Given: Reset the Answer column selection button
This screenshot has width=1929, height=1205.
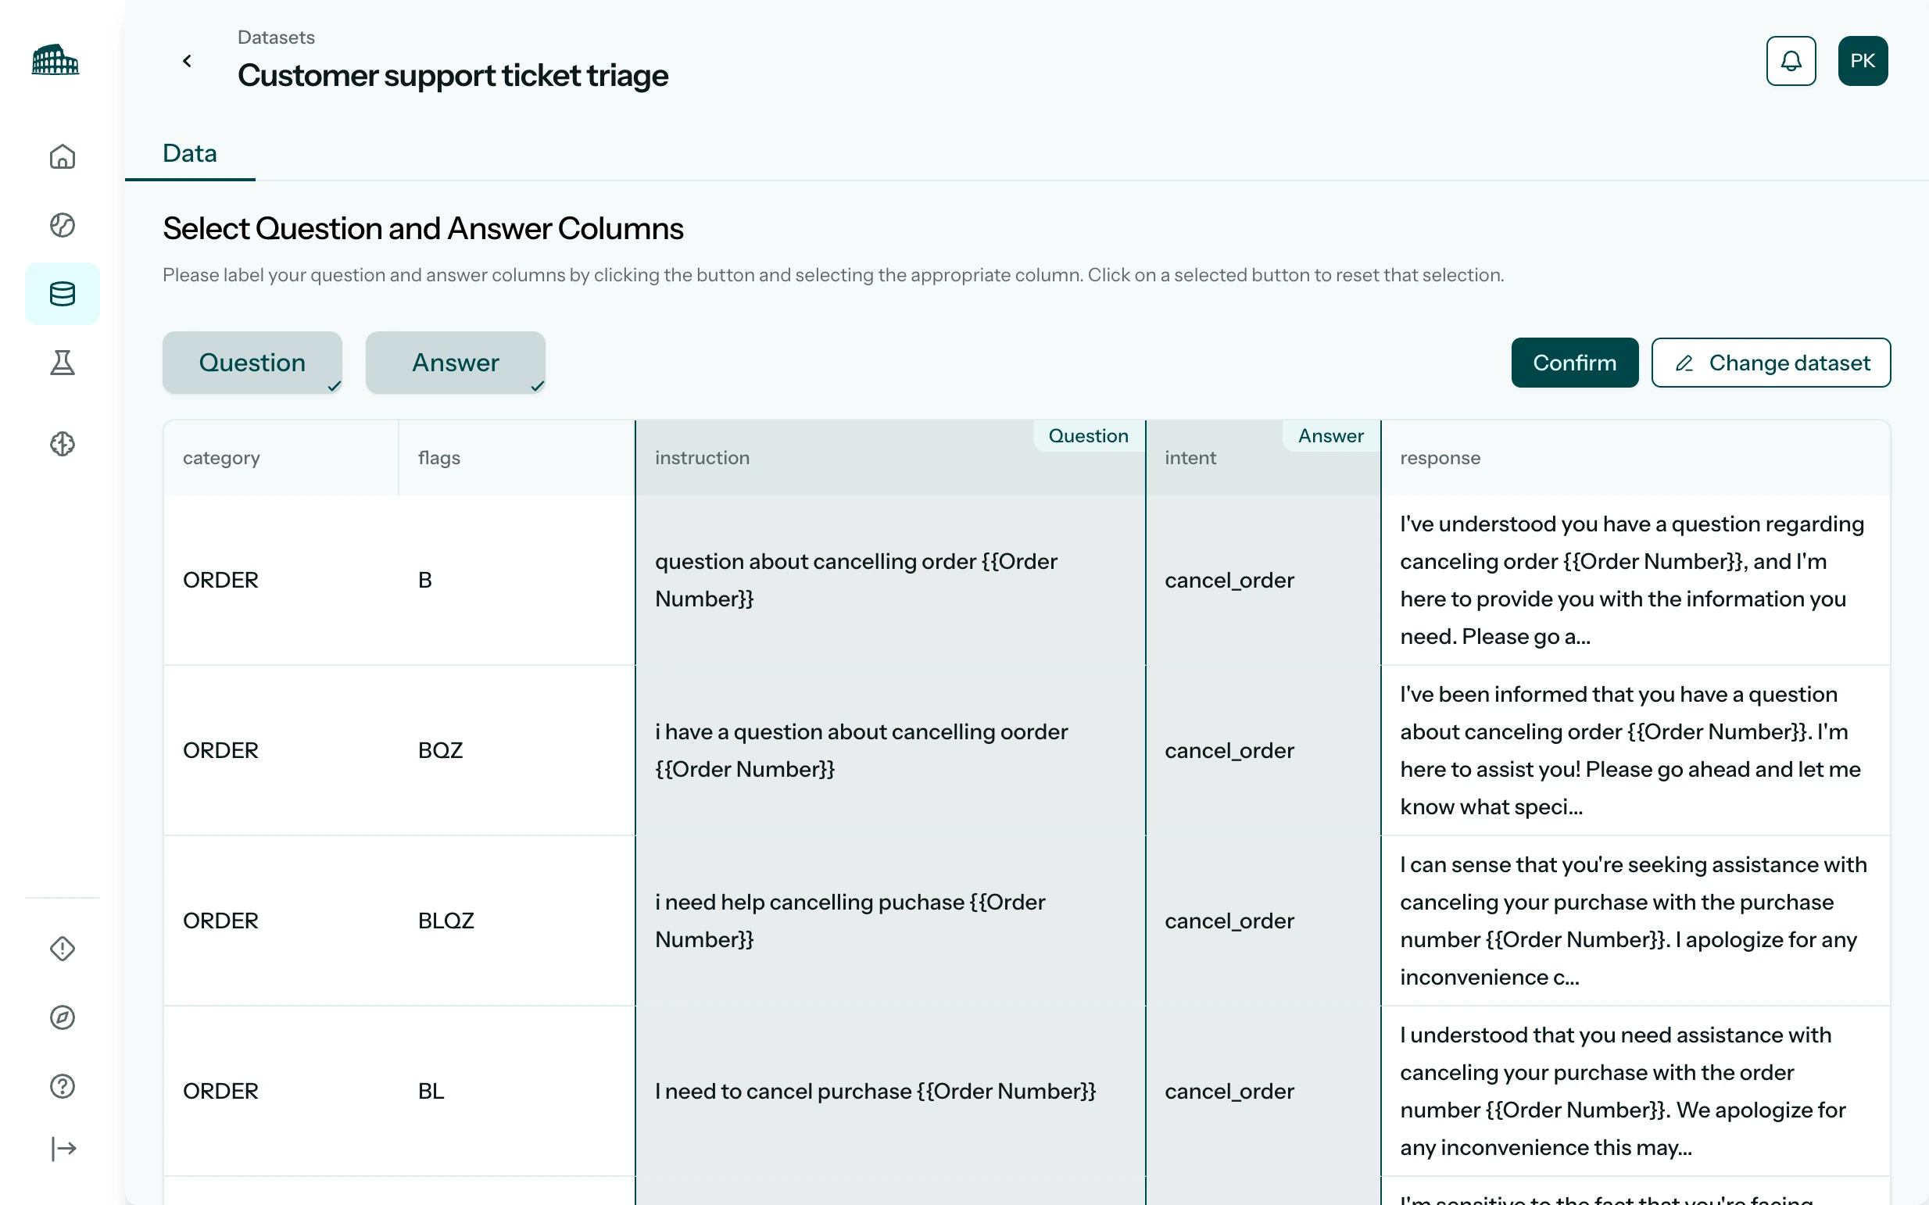Looking at the screenshot, I should (455, 363).
